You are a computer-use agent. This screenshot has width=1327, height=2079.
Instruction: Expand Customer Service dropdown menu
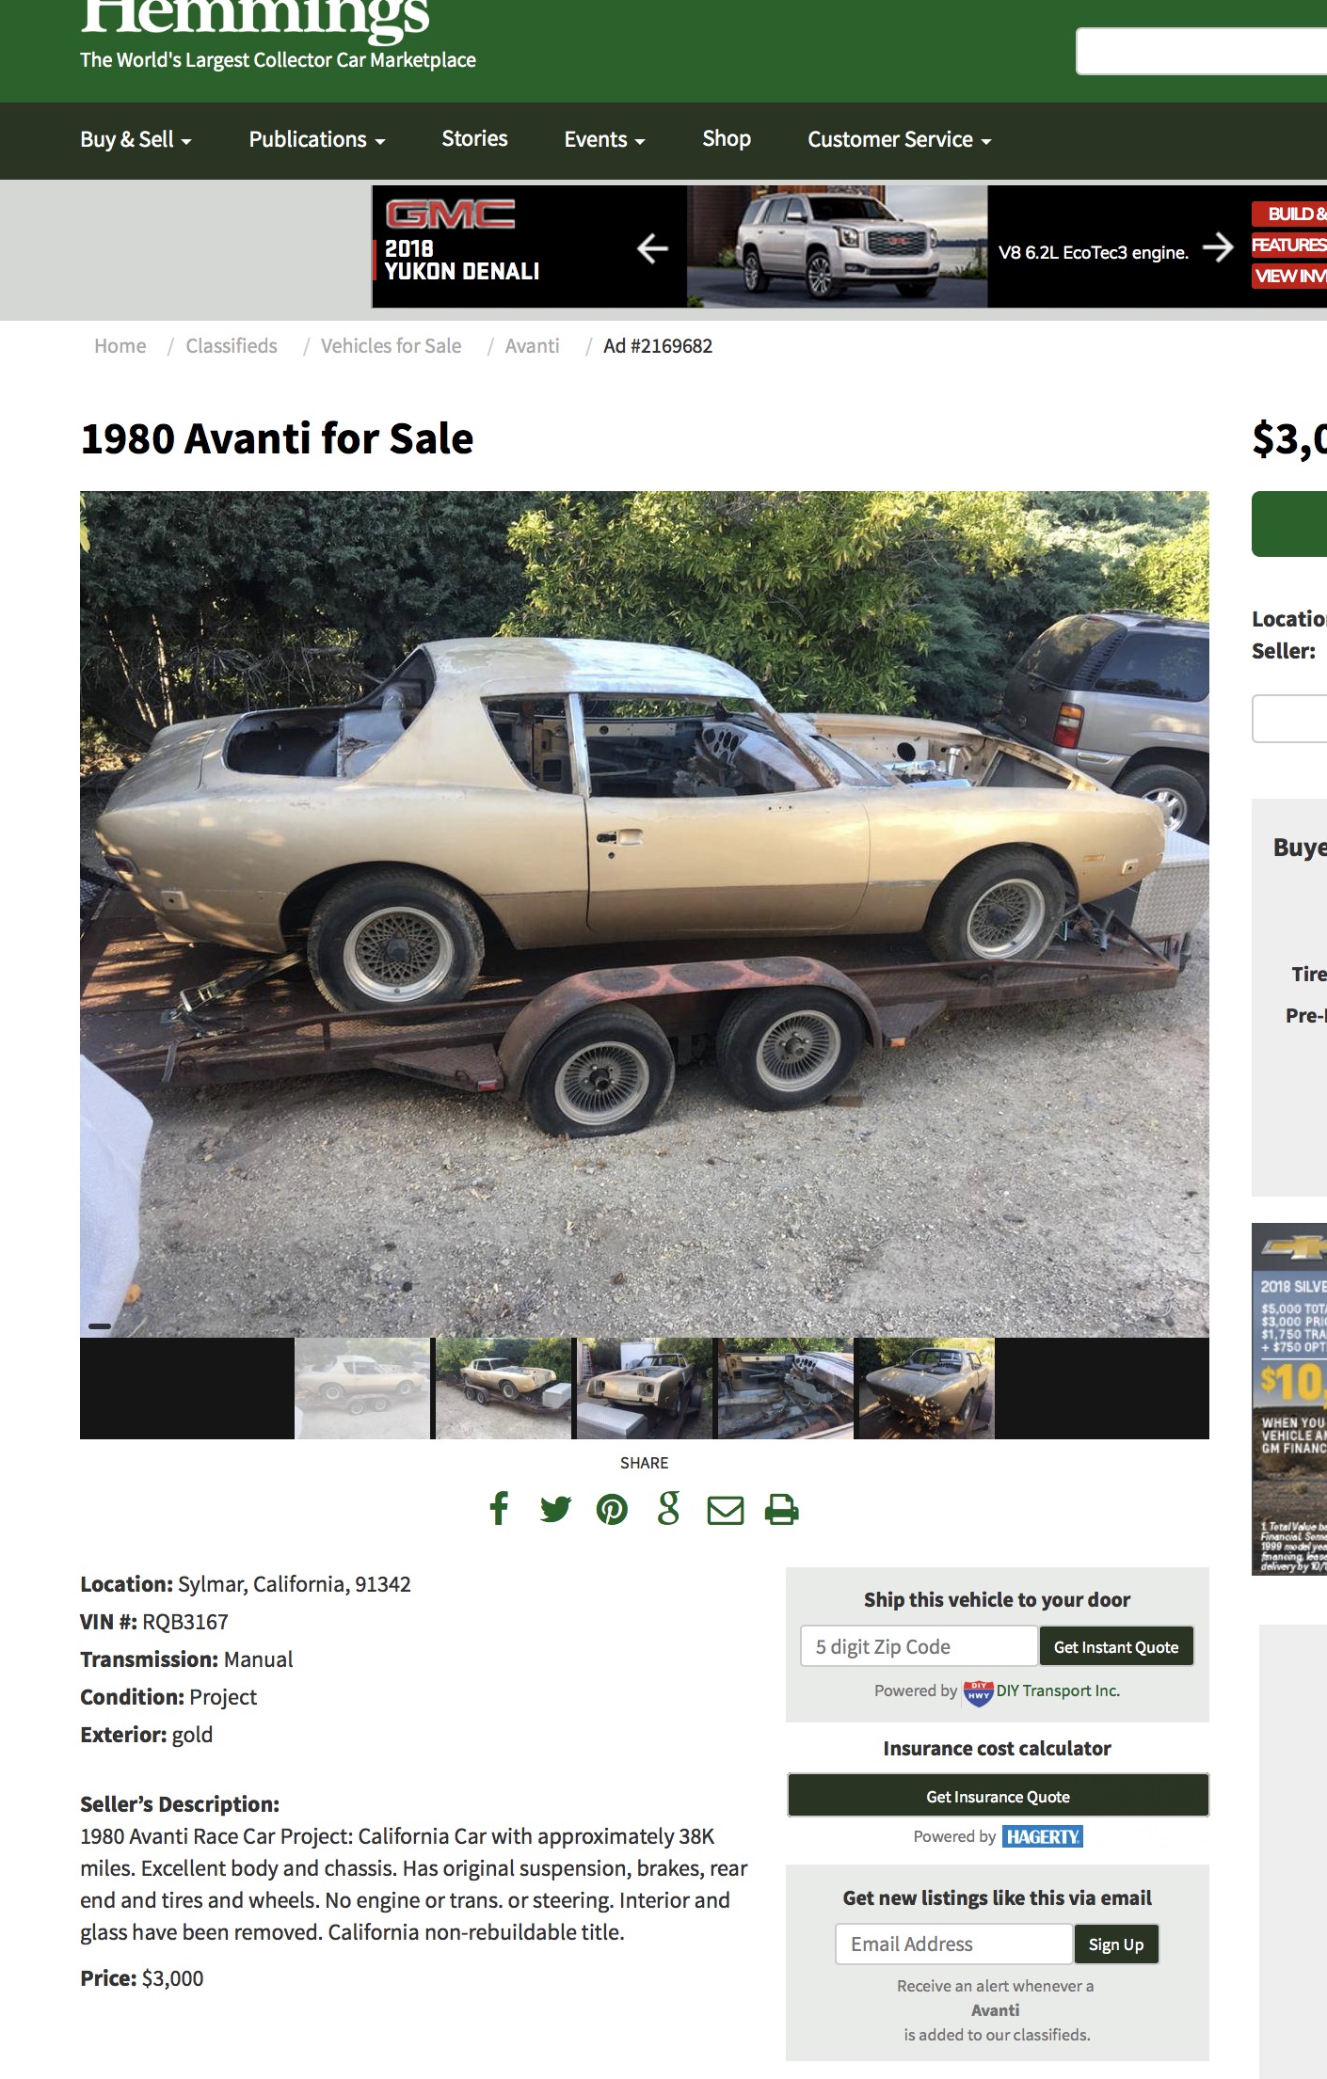pyautogui.click(x=900, y=139)
